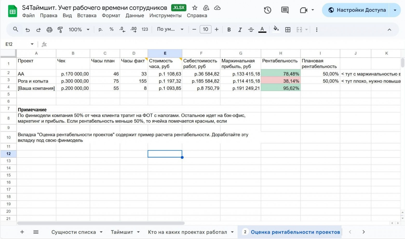The height and width of the screenshot is (239, 405).
Task: Open the comments panel
Action: [285, 10]
